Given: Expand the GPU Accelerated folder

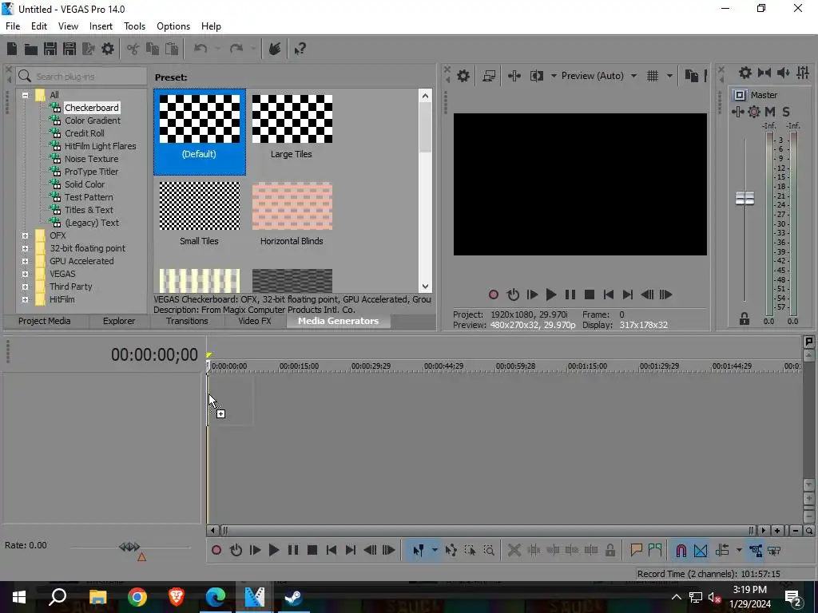Looking at the screenshot, I should (x=25, y=261).
